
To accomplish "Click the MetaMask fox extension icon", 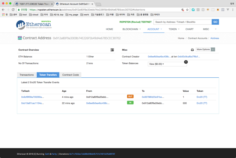I will click(x=218, y=10).
